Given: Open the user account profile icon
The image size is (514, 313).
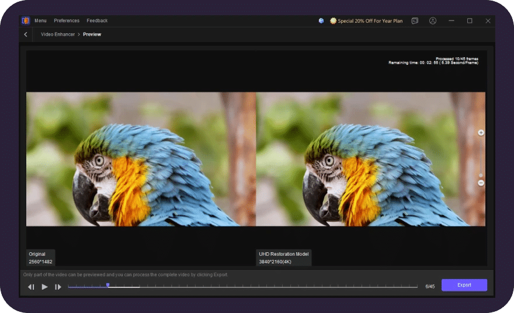Looking at the screenshot, I should point(433,20).
